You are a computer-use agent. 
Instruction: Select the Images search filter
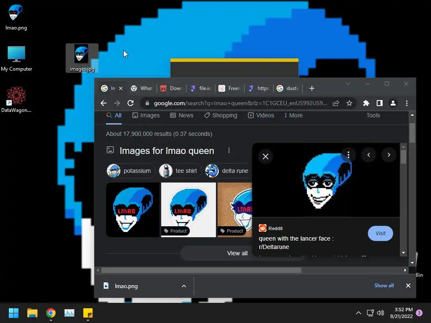tap(146, 115)
